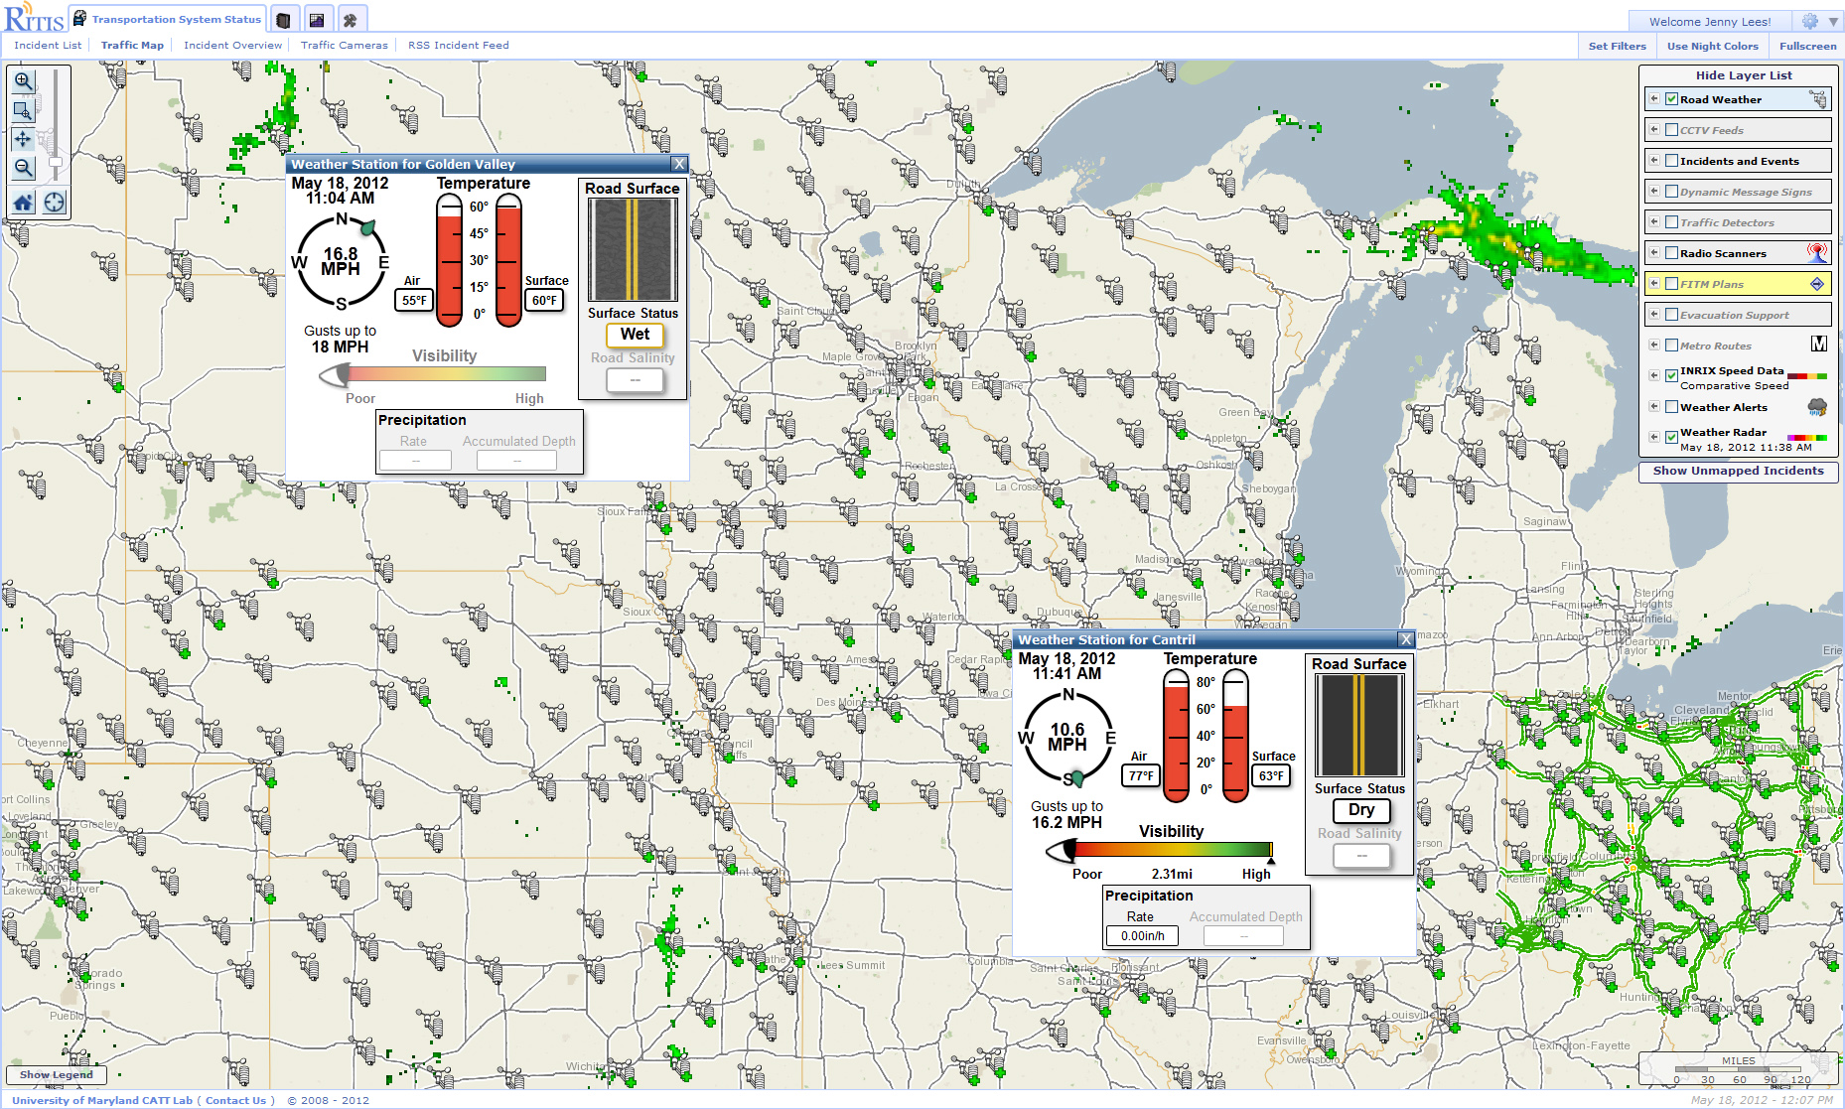
Task: Click Show Unmapped Incidents button
Action: 1738,472
